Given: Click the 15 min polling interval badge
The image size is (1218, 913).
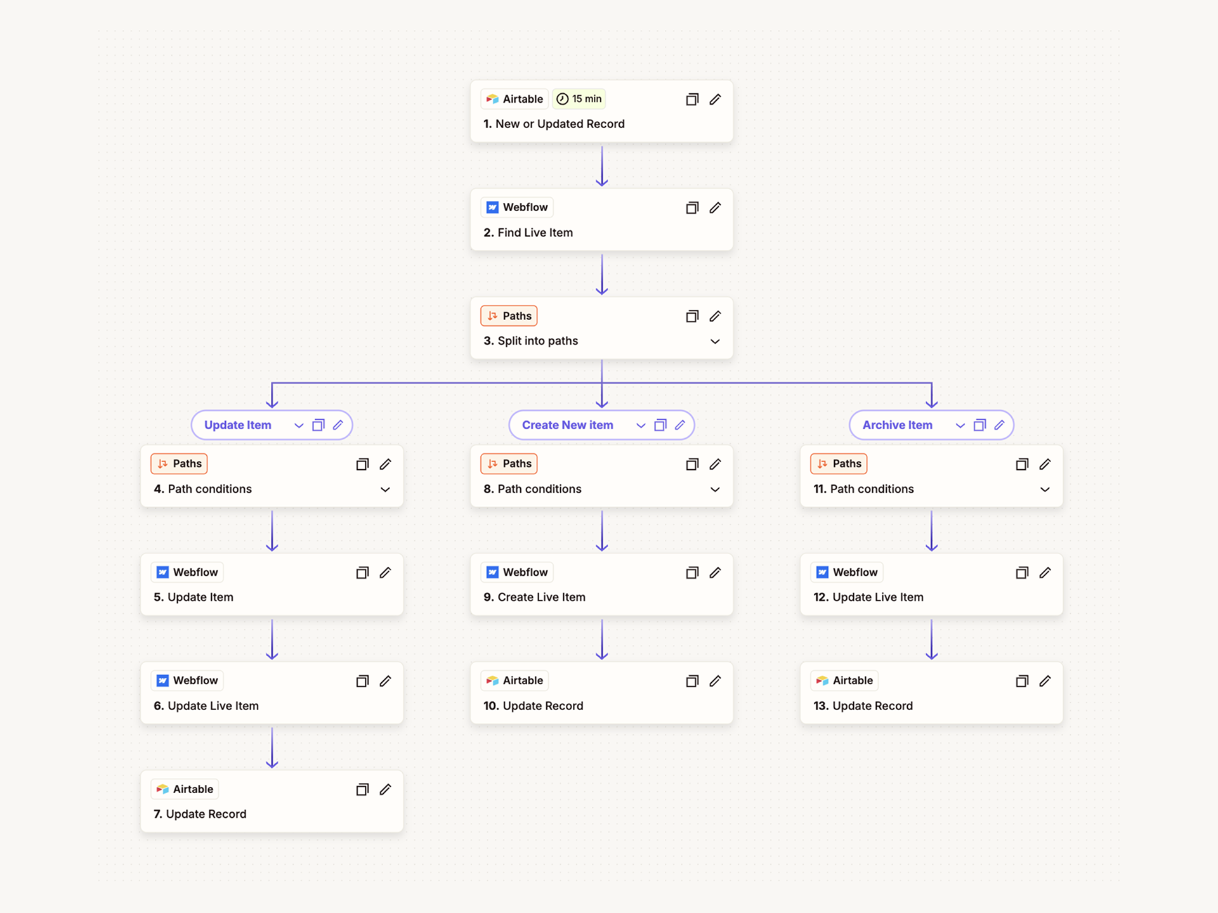Looking at the screenshot, I should [579, 99].
